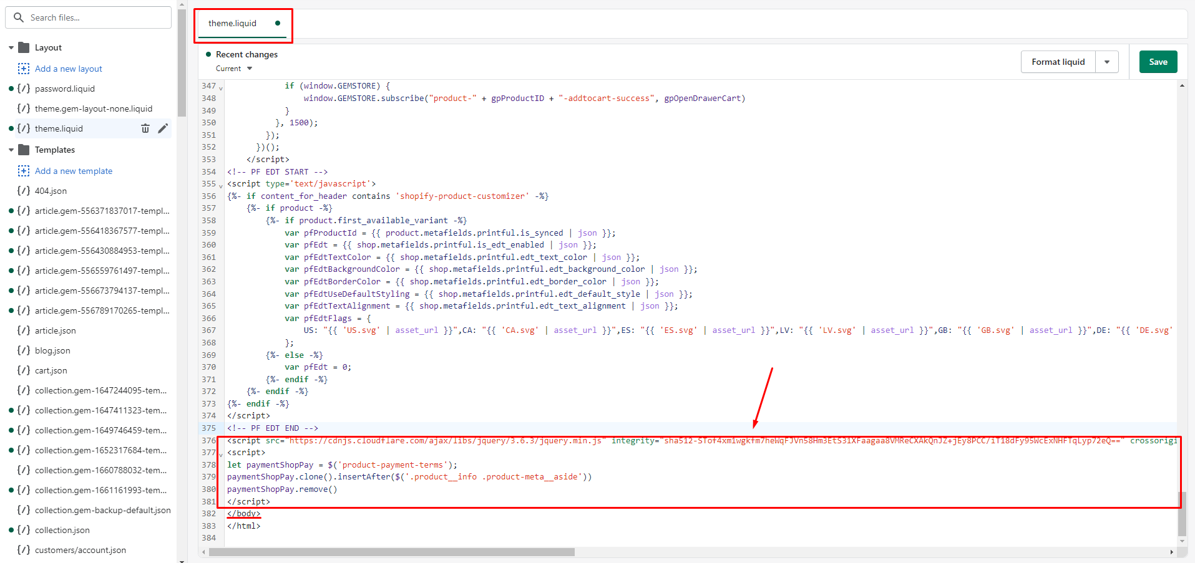Place cursor on the PF EDT START comment
This screenshot has width=1195, height=563.
click(277, 171)
